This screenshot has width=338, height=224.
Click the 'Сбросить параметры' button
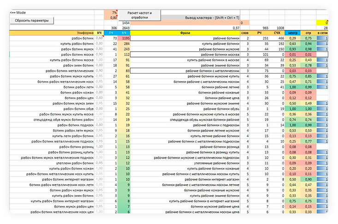tap(31, 21)
